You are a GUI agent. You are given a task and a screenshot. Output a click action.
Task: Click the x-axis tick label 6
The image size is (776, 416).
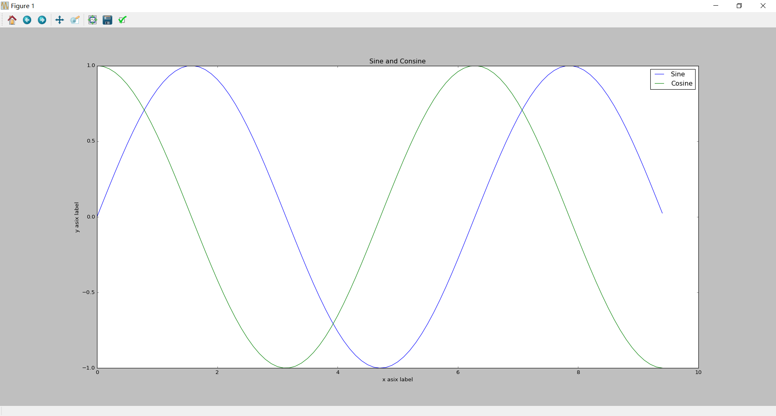click(458, 372)
